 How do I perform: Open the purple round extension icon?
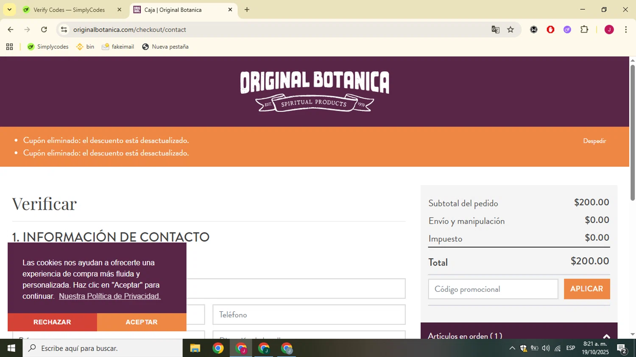567,30
